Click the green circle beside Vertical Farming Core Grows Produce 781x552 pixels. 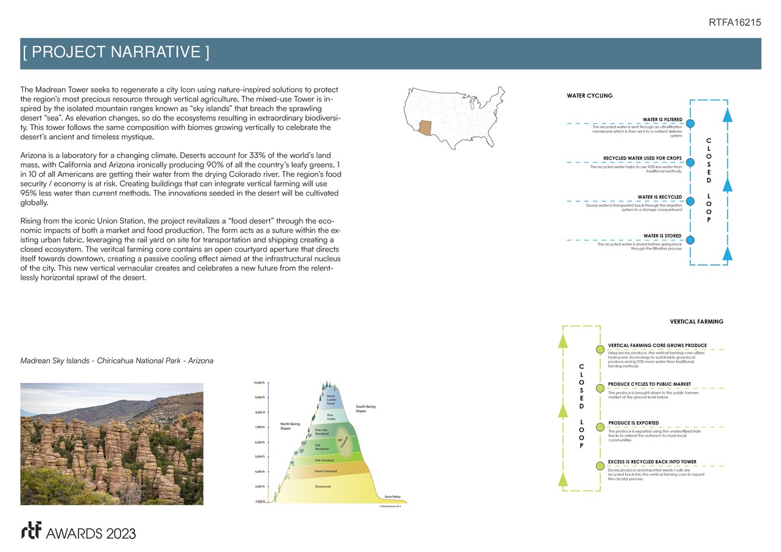point(600,350)
